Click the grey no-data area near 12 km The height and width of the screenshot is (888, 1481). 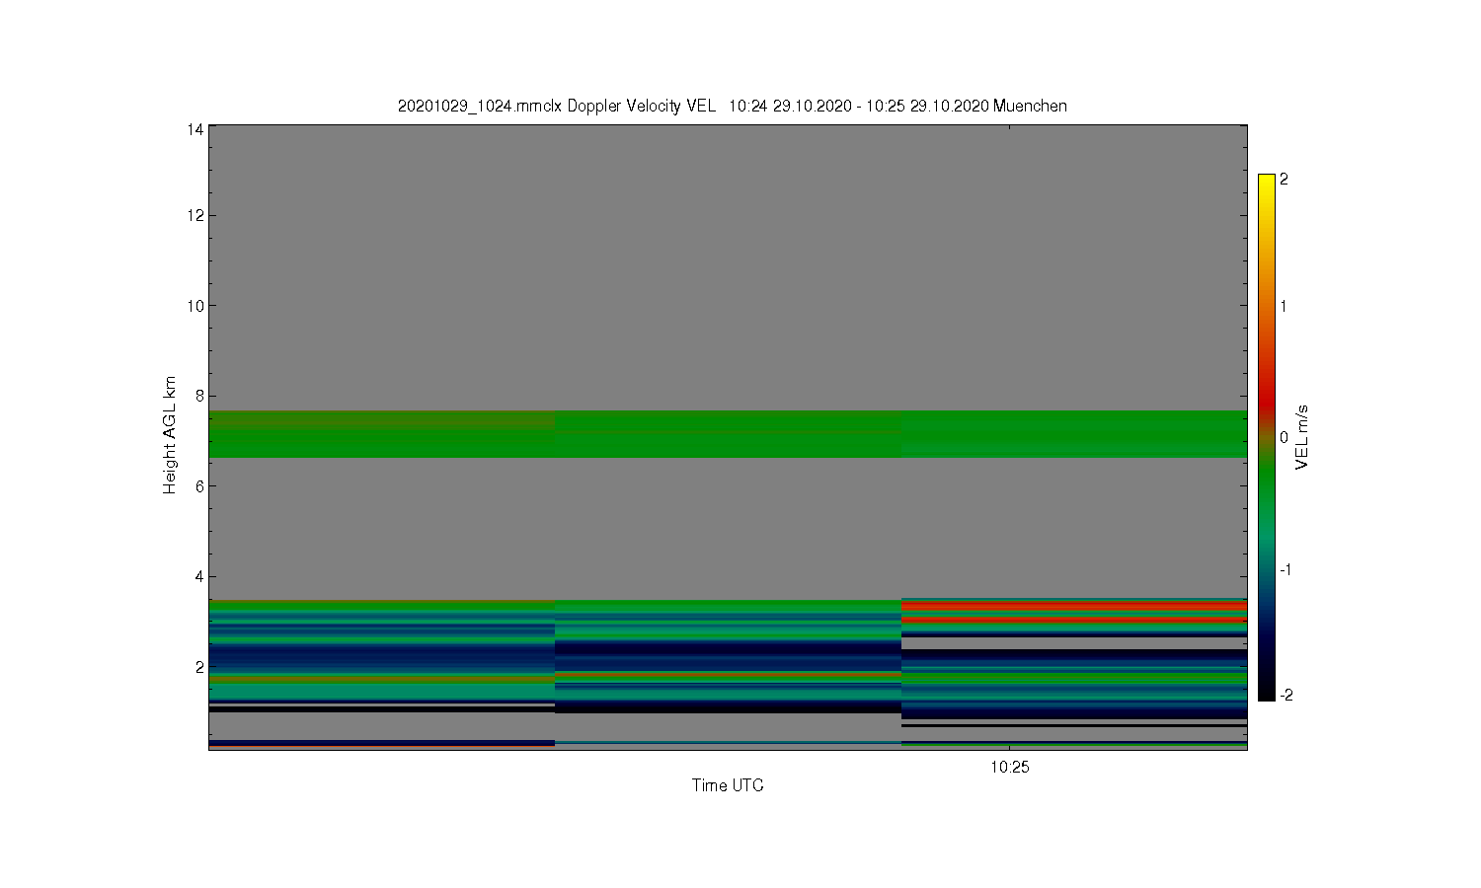(x=728, y=215)
